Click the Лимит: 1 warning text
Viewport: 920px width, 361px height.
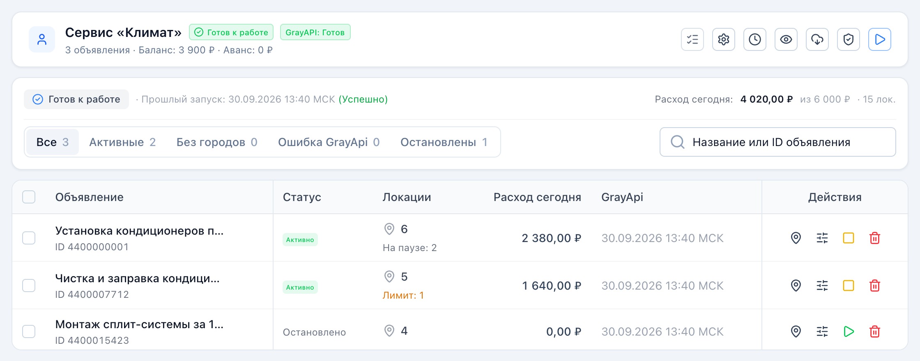pyautogui.click(x=403, y=295)
